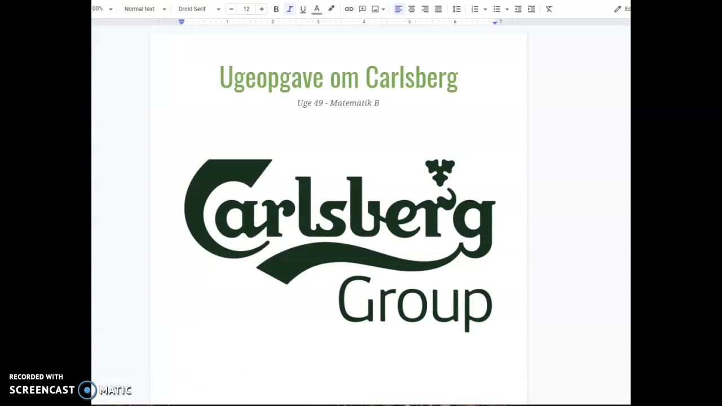
Task: Select center text alignment
Action: pyautogui.click(x=412, y=9)
